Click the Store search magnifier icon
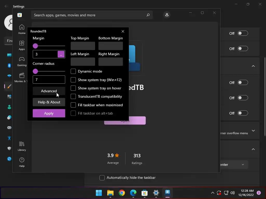This screenshot has height=199, width=266. click(148, 15)
